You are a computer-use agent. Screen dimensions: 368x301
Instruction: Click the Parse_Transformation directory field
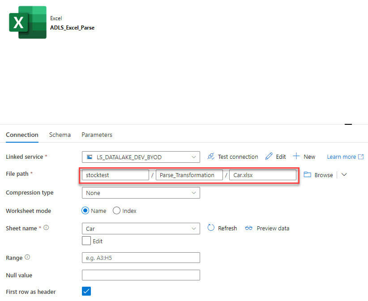coord(189,175)
